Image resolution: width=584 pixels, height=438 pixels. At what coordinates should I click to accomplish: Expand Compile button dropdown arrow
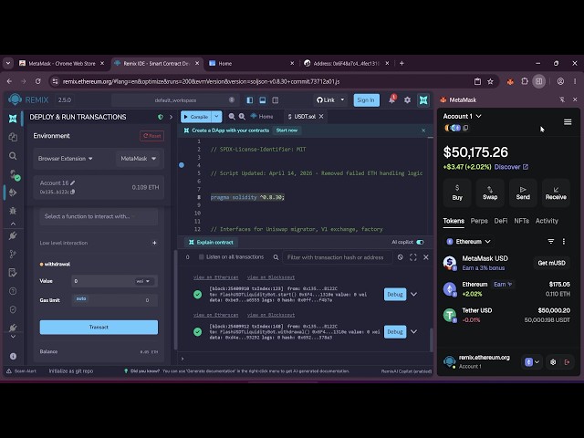216,117
